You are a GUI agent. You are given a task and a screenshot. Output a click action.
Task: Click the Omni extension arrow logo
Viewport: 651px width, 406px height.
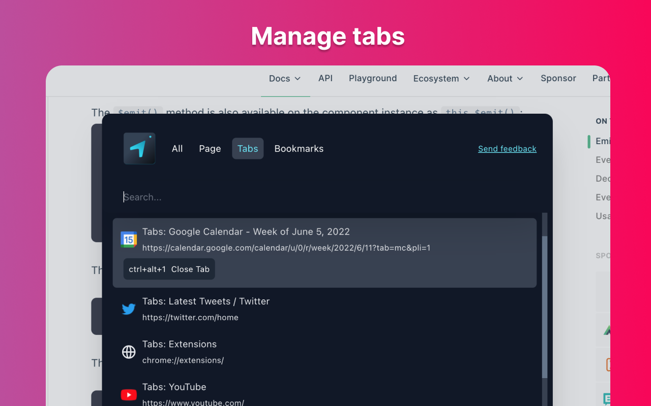point(139,148)
